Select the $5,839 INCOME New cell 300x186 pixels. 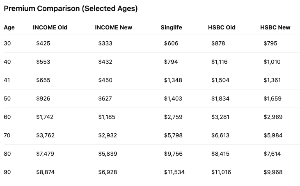tap(107, 154)
